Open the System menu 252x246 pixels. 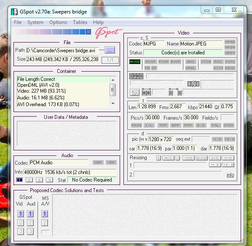35,22
